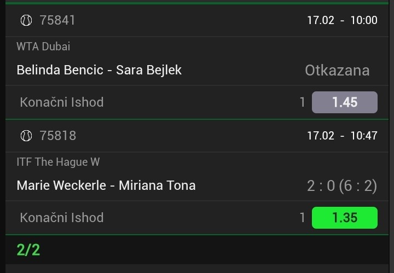Click the 2 : 0 (6 : 2) score
This screenshot has height=273, width=394.
[x=342, y=185]
